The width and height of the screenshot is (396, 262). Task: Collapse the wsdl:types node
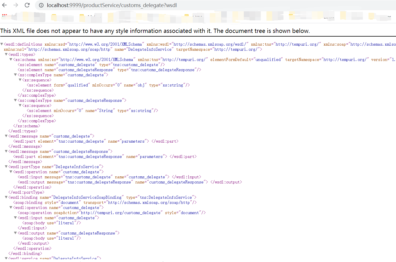pyautogui.click(x=6, y=54)
